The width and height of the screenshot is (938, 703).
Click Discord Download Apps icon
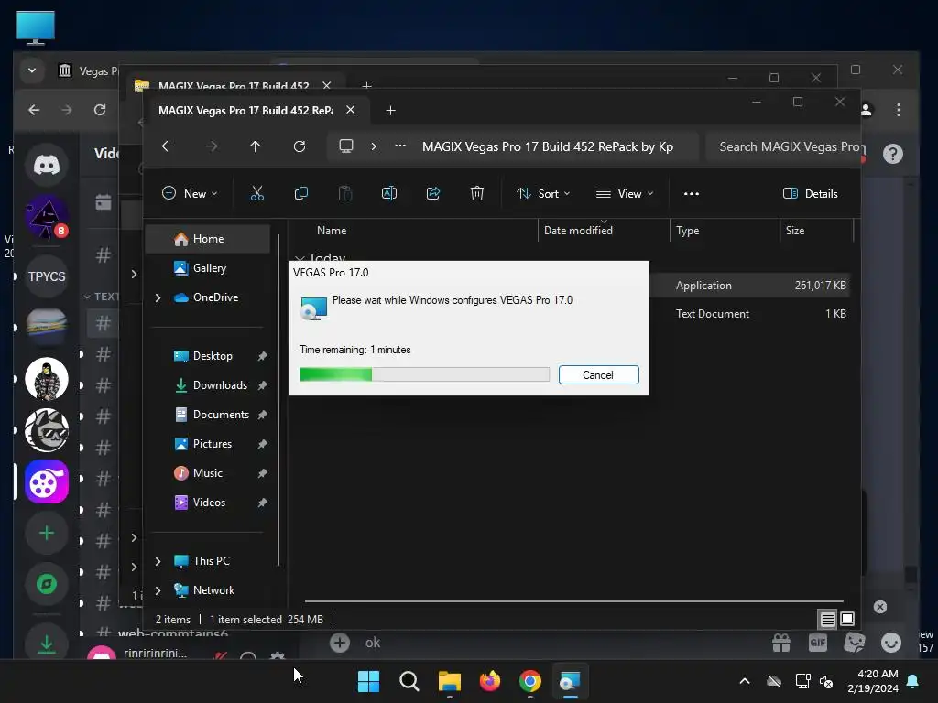coord(47,644)
